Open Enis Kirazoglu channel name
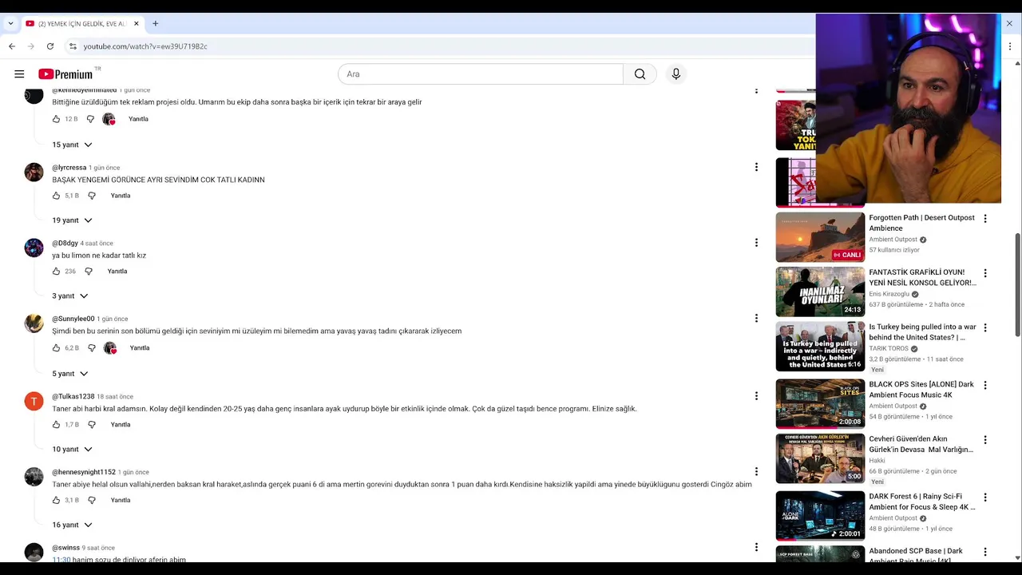Image resolution: width=1022 pixels, height=575 pixels. point(889,294)
